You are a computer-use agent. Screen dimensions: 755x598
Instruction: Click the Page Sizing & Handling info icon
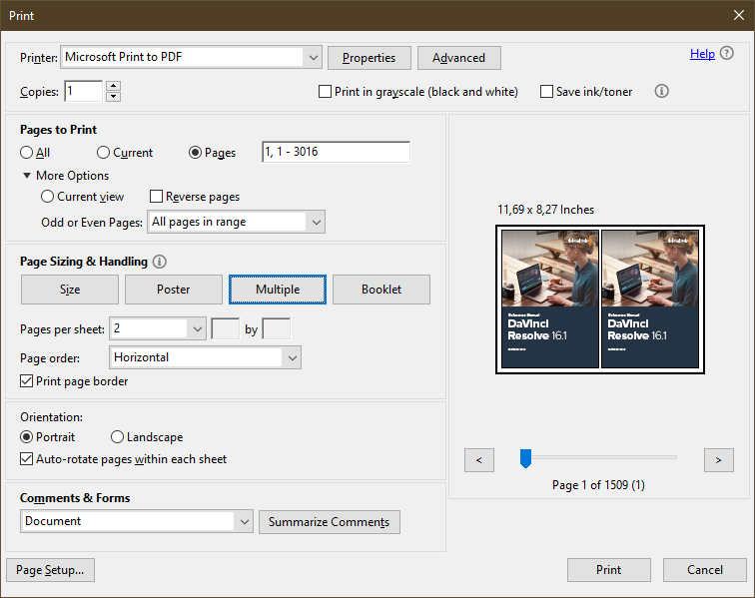[x=160, y=262]
